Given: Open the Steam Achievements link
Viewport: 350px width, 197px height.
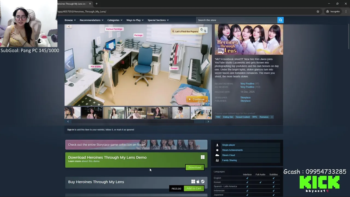Looking at the screenshot, I should pos(232,150).
